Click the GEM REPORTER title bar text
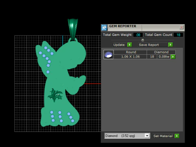This screenshot has height=147, width=196. point(122,26)
